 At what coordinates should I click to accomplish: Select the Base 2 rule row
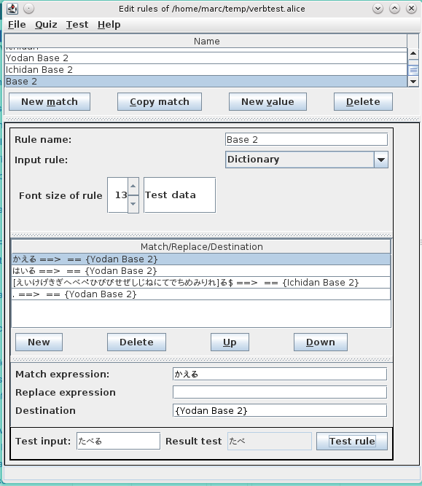[x=206, y=82]
